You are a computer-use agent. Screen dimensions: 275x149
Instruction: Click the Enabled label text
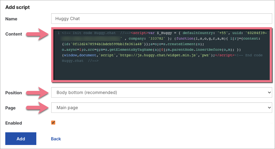(14, 123)
